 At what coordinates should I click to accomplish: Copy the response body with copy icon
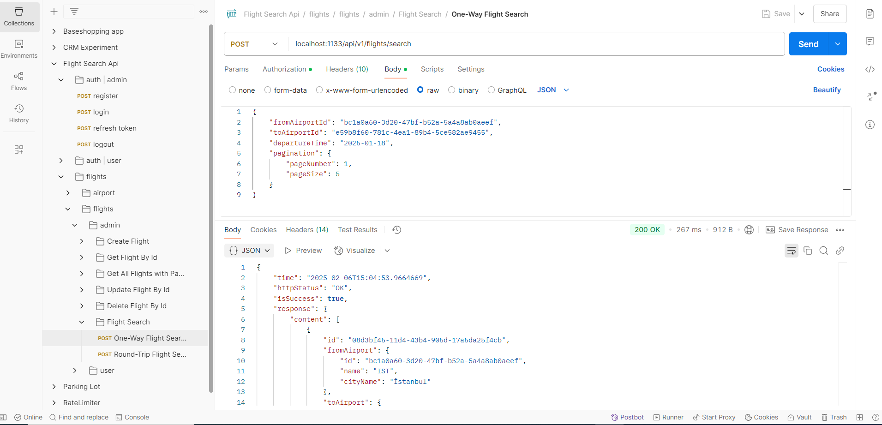808,251
